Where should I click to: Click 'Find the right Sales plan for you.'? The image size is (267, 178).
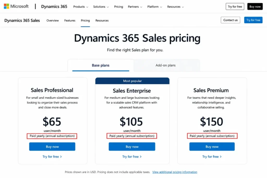(135, 50)
